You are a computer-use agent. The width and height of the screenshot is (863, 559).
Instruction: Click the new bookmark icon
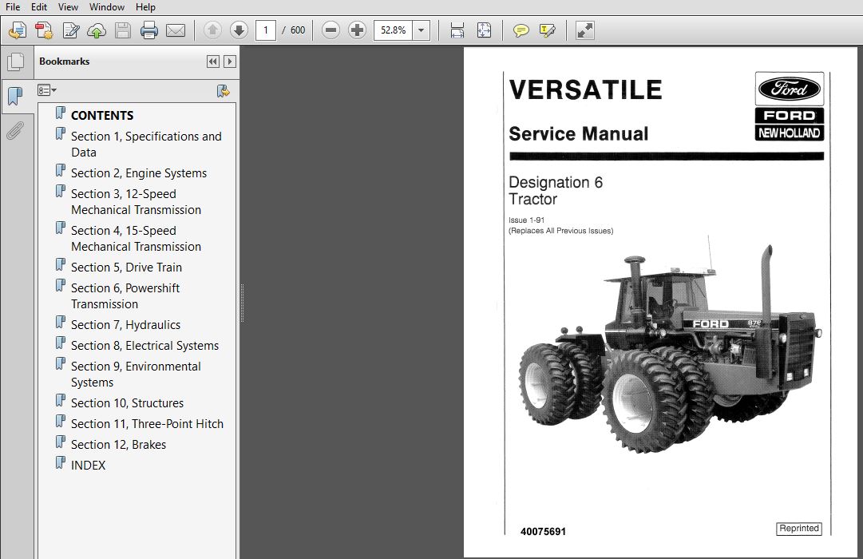click(223, 91)
